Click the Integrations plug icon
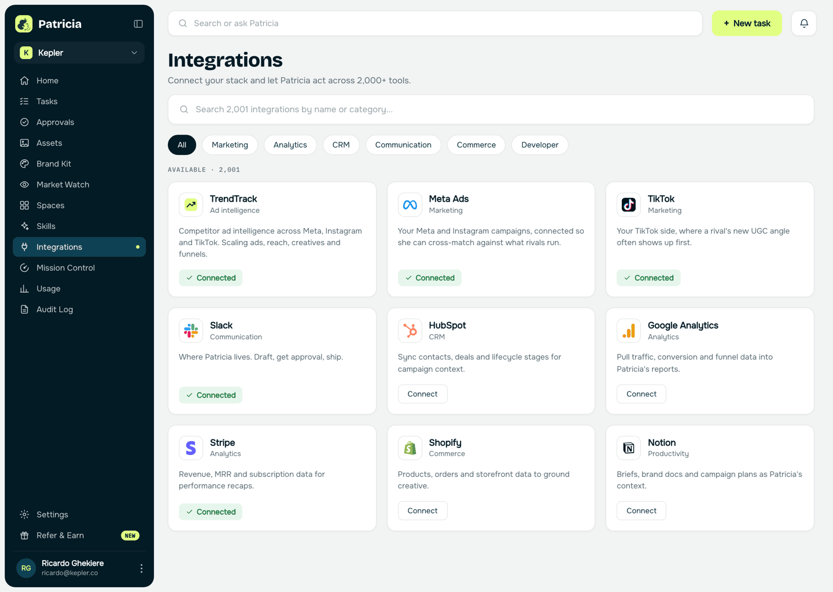Screen dimensions: 833x592 pos(24,247)
